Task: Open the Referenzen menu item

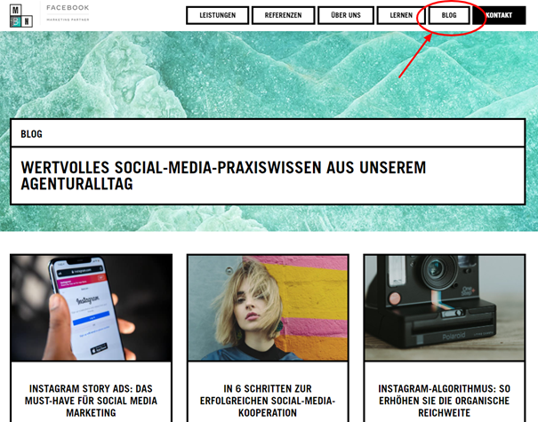Action: [x=283, y=15]
